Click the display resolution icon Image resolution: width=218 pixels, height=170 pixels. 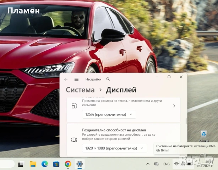pos(74,140)
